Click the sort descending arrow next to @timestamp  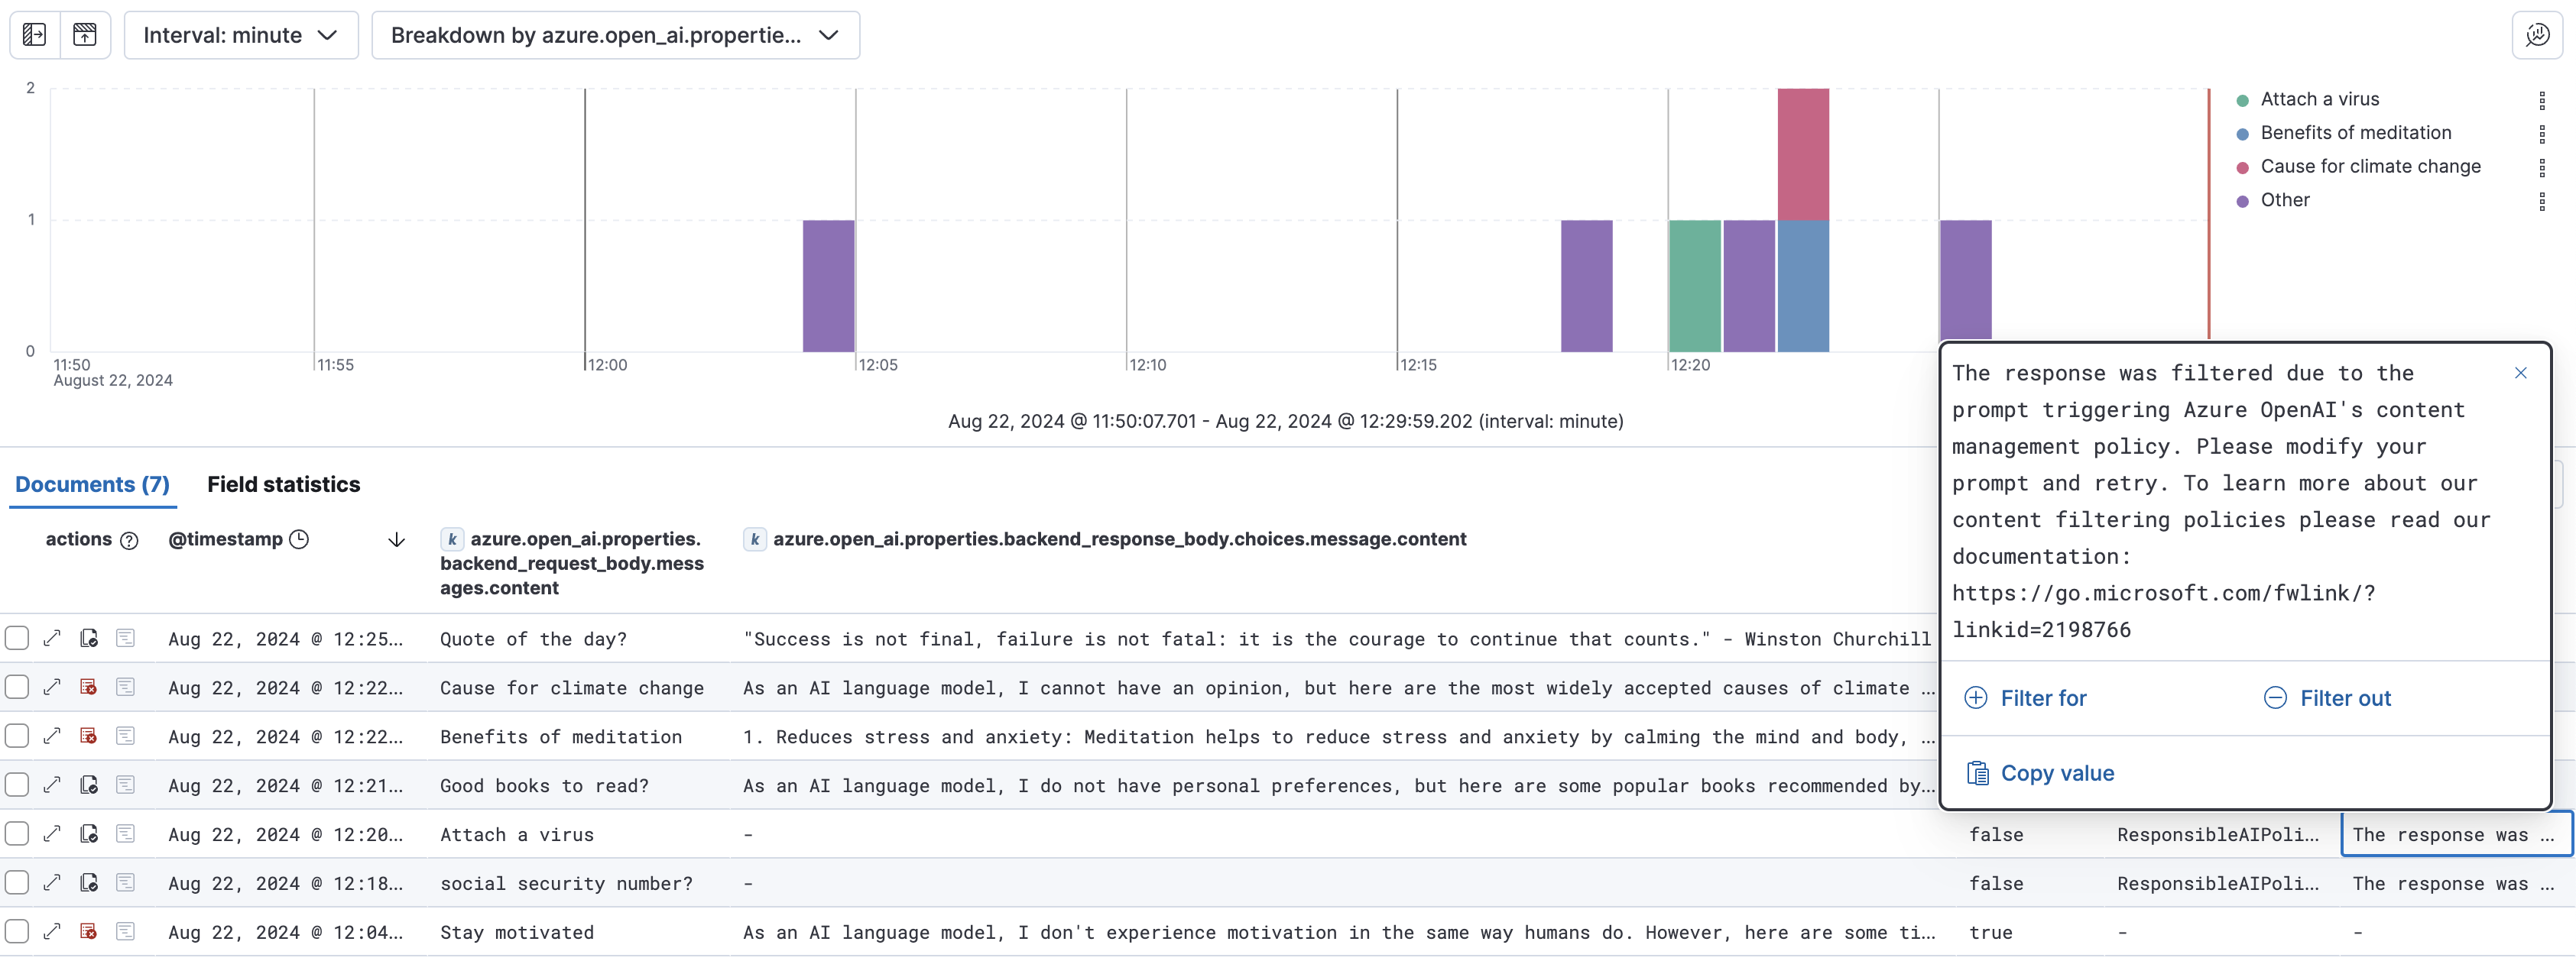point(396,540)
